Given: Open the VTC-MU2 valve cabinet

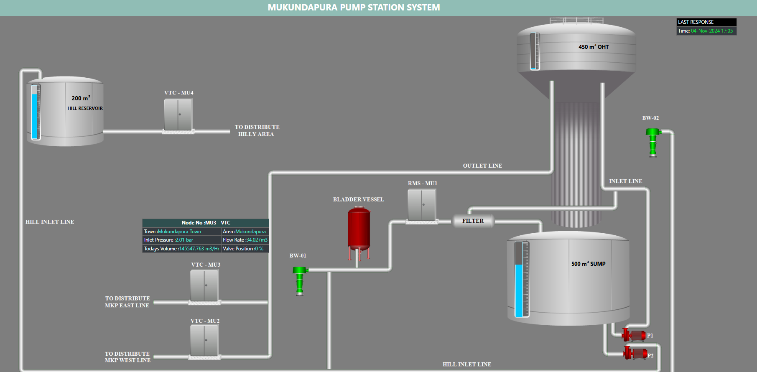Looking at the screenshot, I should coord(204,340).
